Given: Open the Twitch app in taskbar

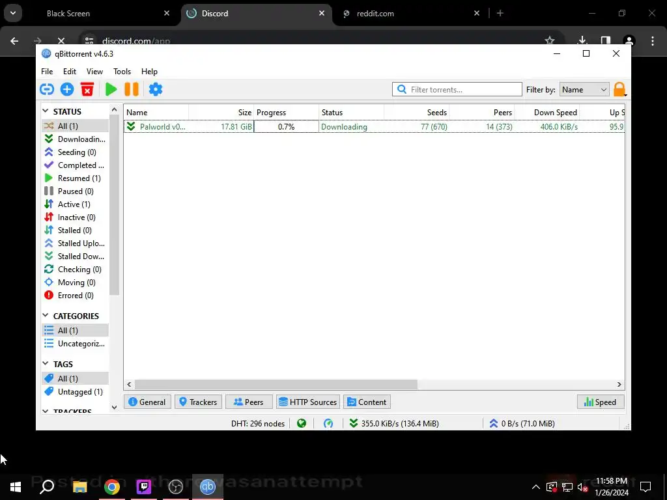Looking at the screenshot, I should (144, 487).
